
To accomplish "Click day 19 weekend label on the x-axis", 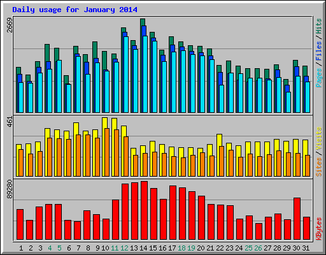I will (x=191, y=248).
